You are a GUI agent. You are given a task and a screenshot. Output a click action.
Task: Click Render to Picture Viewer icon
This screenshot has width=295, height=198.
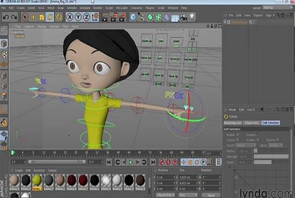tap(114, 17)
